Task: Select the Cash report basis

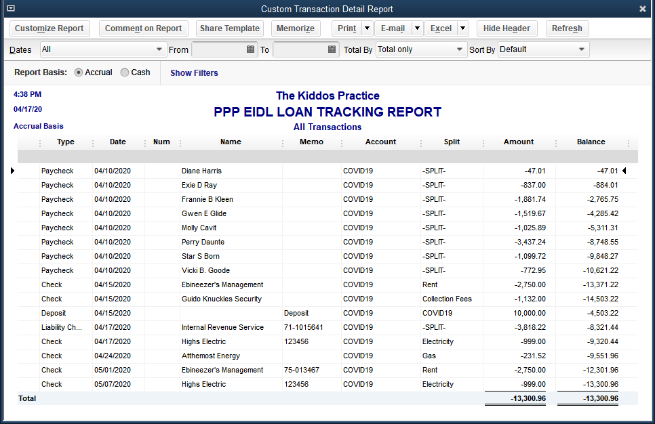Action: click(x=125, y=72)
